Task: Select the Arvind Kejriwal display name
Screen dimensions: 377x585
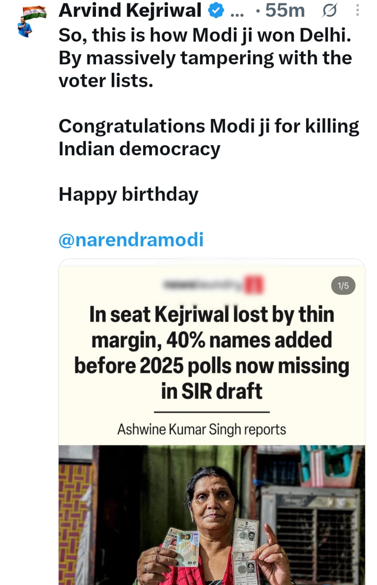Action: coord(130,11)
